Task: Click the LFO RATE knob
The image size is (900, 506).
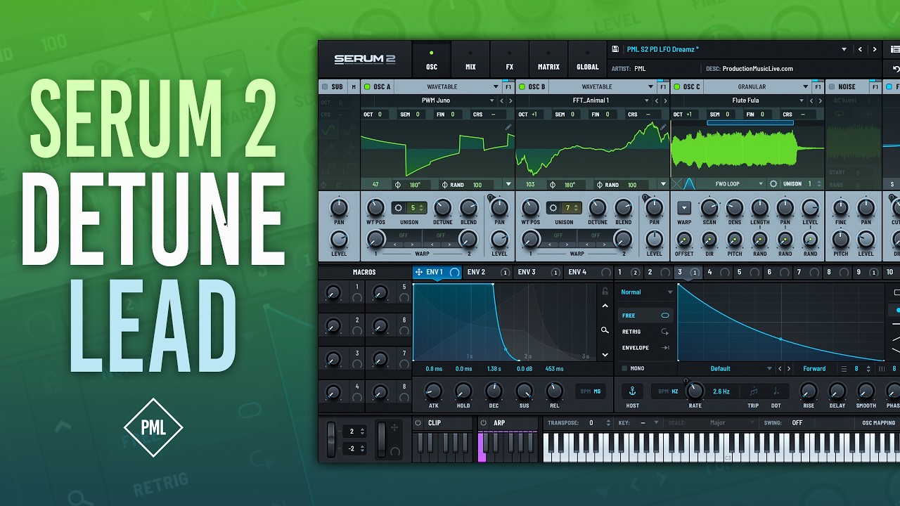Action: (x=695, y=391)
